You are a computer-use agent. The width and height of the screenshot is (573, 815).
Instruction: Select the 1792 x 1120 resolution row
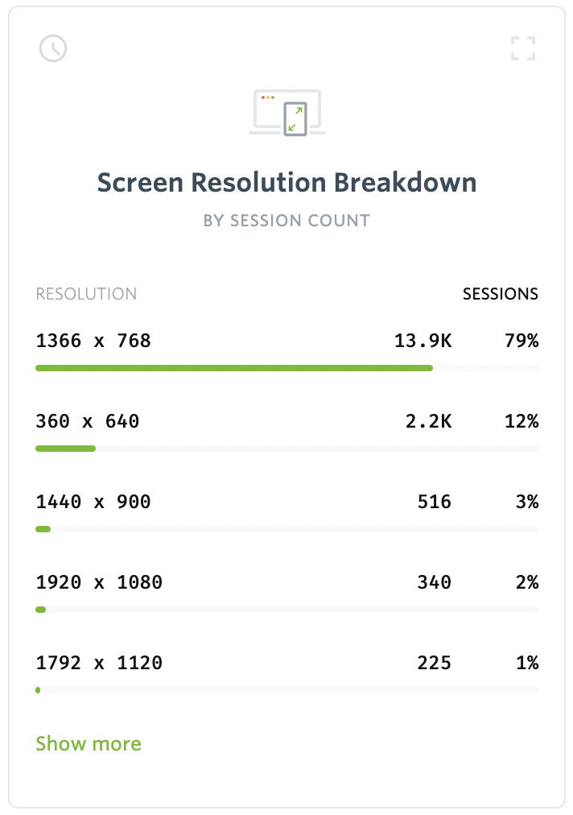99,663
